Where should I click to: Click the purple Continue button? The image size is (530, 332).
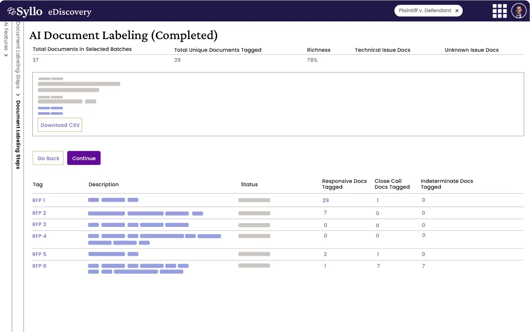point(84,158)
